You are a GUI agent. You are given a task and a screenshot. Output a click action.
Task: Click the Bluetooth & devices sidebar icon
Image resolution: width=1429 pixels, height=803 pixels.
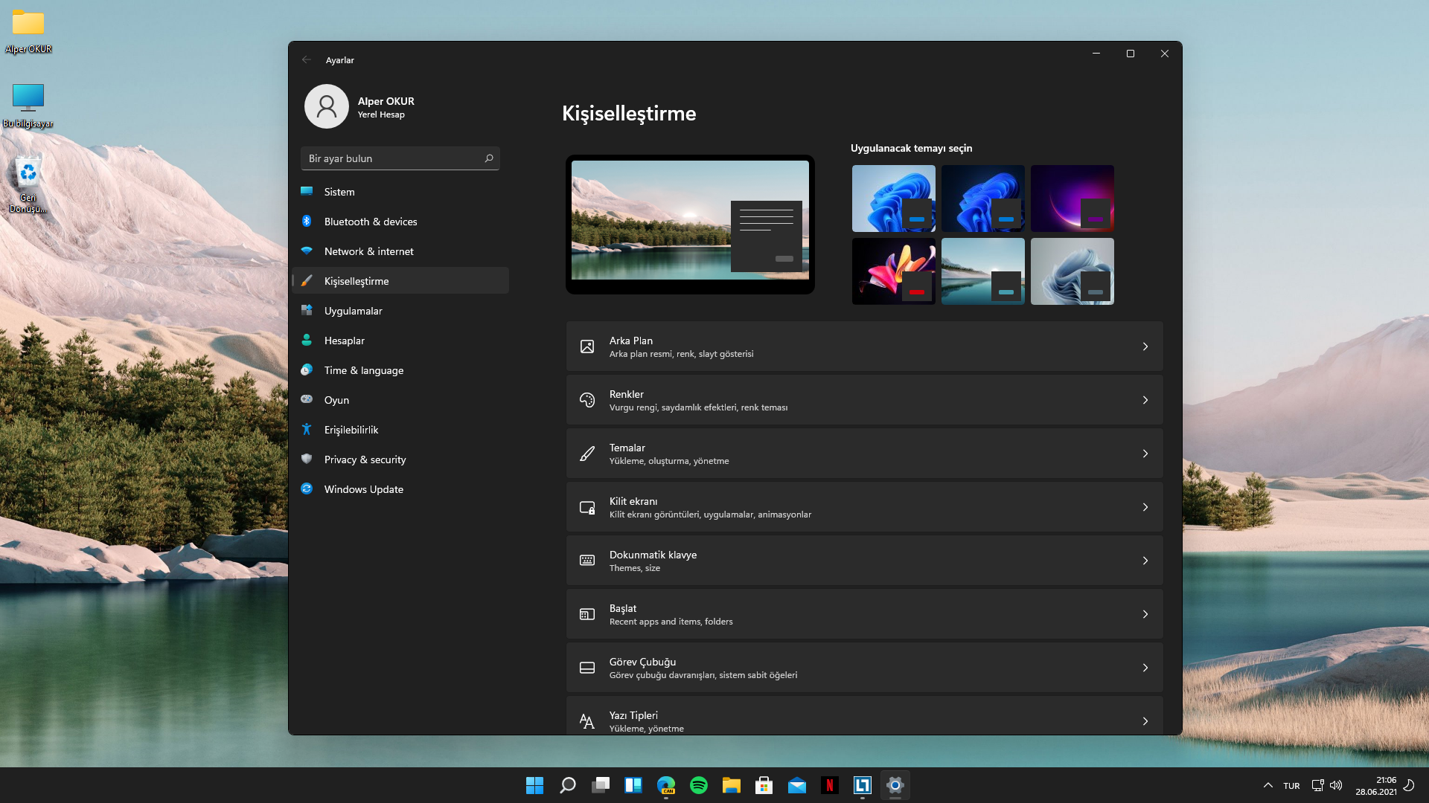(307, 221)
